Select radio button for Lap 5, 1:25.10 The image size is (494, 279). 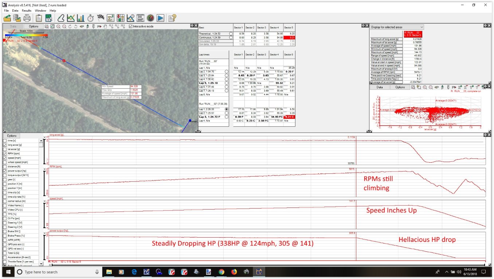coord(227,83)
